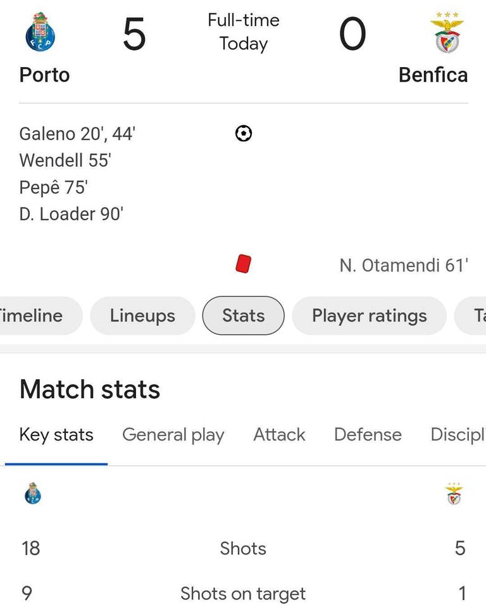Show the Defense stats tab

(368, 435)
